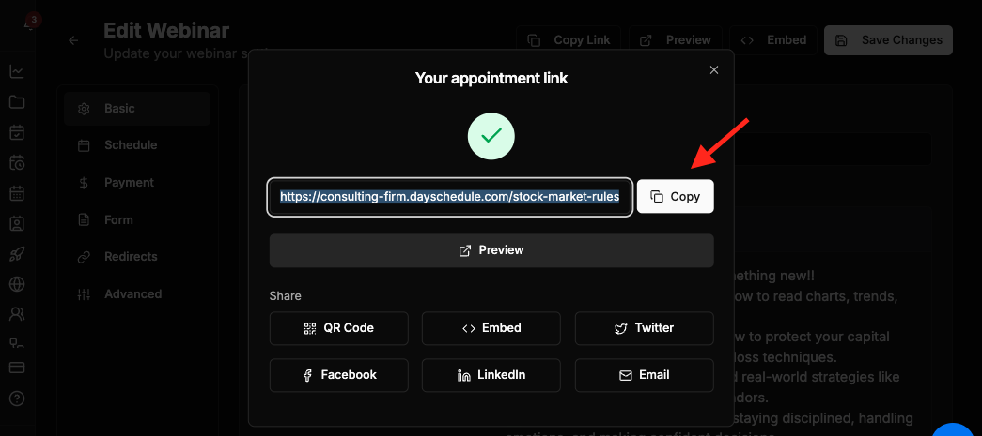982x436 pixels.
Task: Open the analytics chart sidebar icon
Action: 17,71
